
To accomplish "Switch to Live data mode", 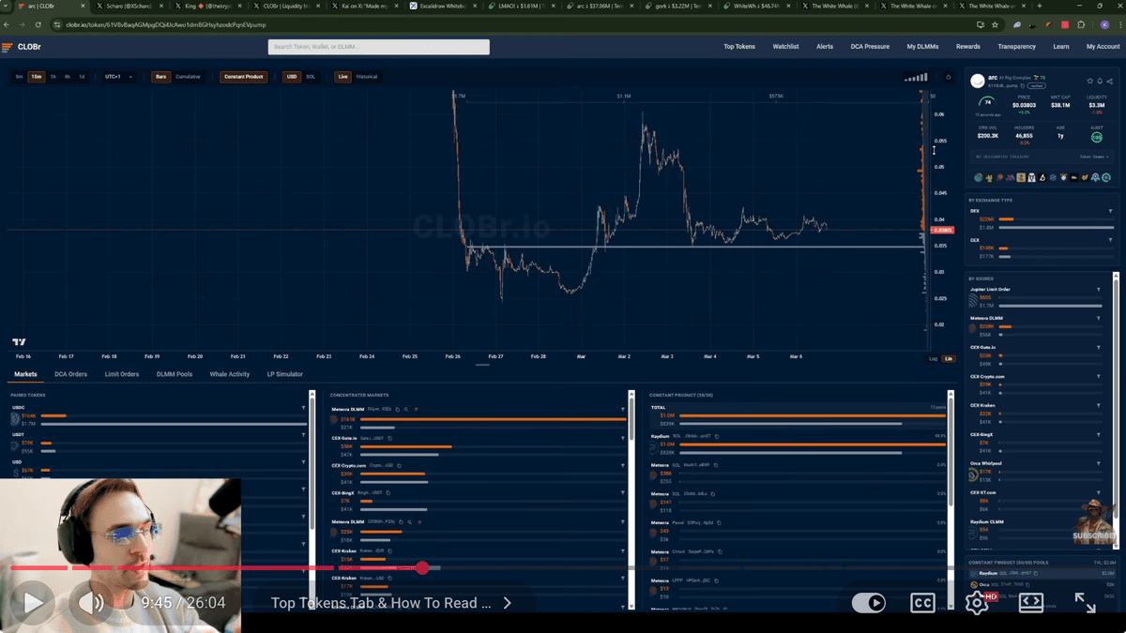I will (342, 77).
